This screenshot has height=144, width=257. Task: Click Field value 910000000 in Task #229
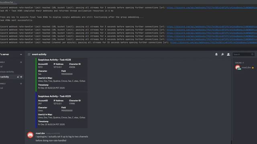pyautogui.click(x=67, y=110)
